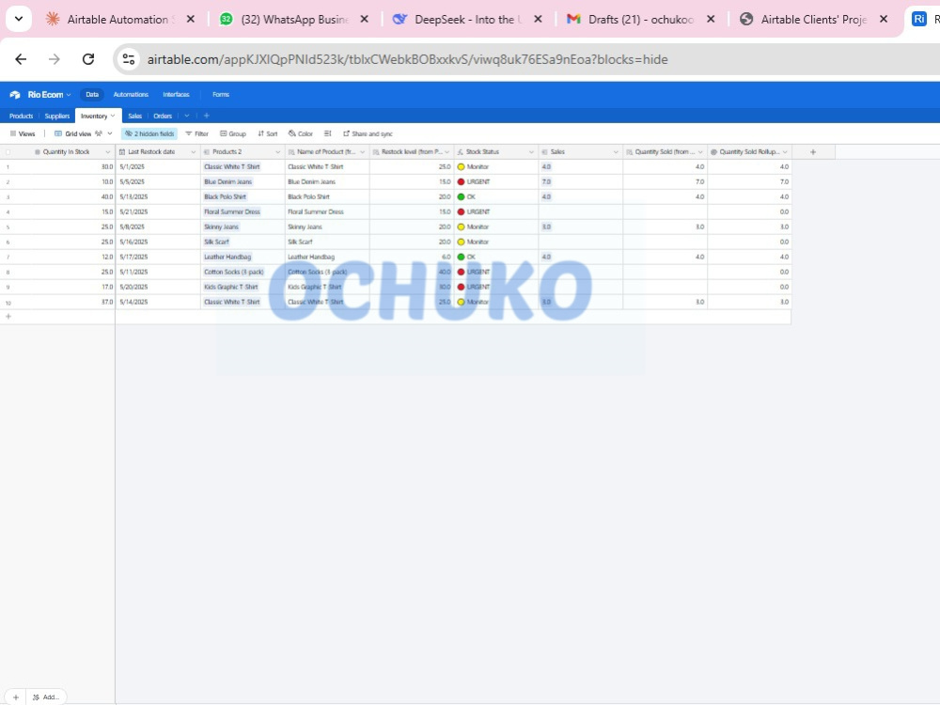Select the Kids Graphic T Shirt linked record
Screen dimensions: 940x705
coord(231,287)
